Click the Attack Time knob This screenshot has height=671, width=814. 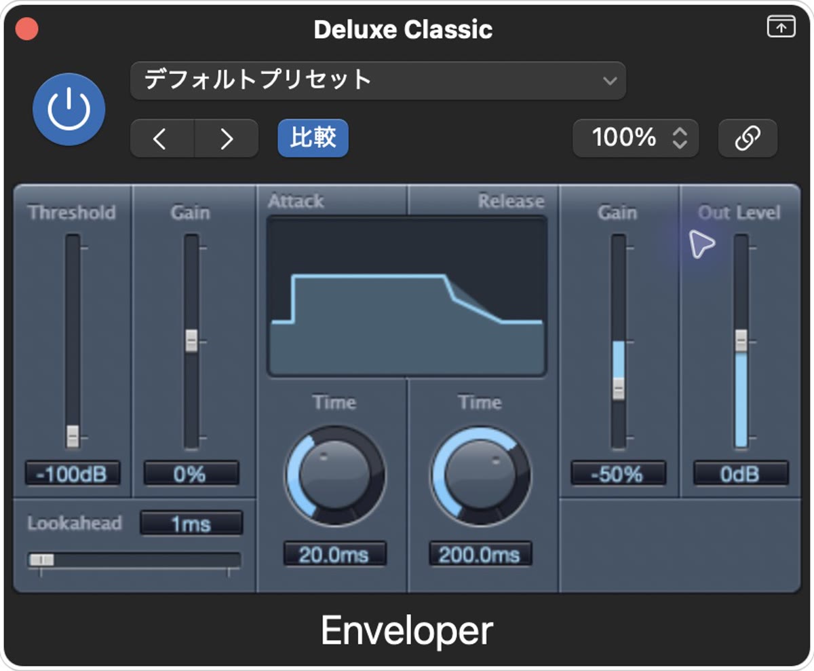[334, 476]
